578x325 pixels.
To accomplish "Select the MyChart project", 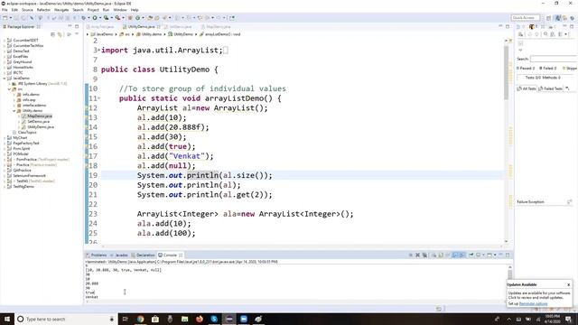I will [20, 138].
